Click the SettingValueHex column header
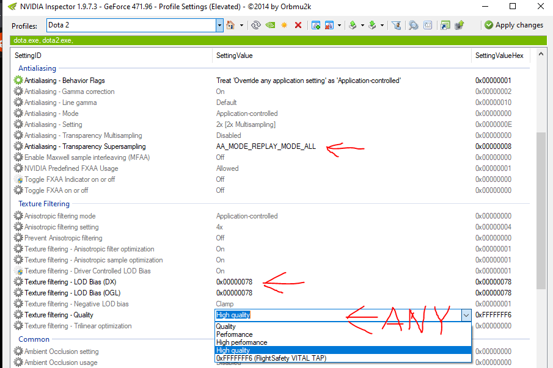This screenshot has width=553, height=368. pos(501,56)
